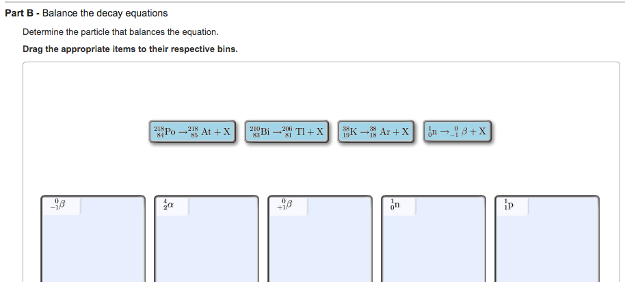Click the neutron bin label
Screen dimensions: 625x282
point(399,205)
